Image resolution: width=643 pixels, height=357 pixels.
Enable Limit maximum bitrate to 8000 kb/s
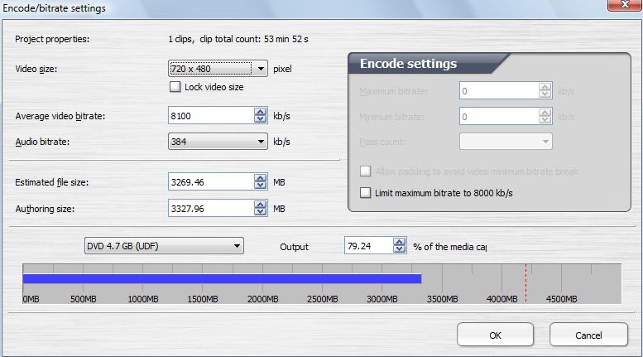pos(366,193)
